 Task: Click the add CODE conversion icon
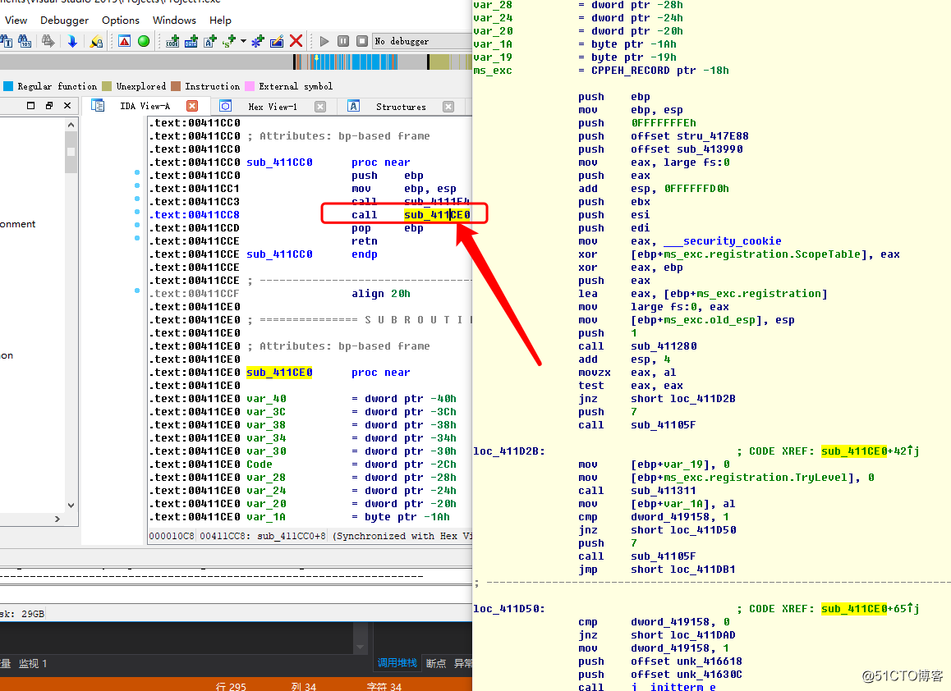172,41
